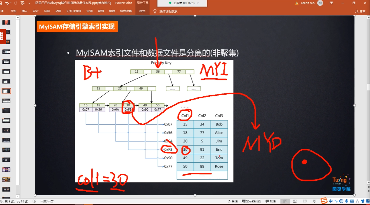
Task: Click the spell check icon in the status bar
Action: [34, 201]
